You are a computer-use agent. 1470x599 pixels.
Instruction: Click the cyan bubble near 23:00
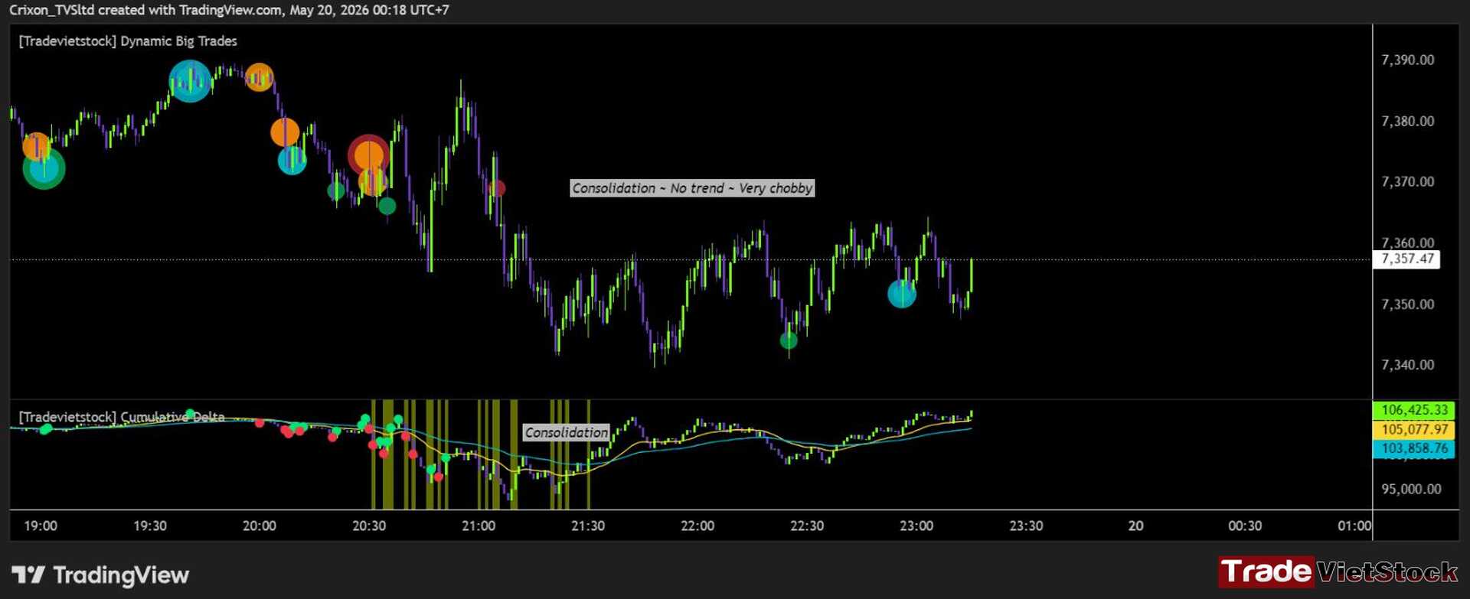click(x=902, y=294)
